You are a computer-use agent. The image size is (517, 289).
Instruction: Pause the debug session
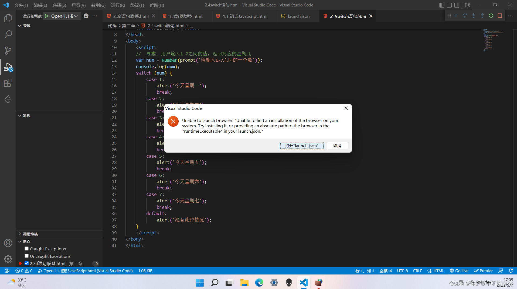(x=456, y=16)
